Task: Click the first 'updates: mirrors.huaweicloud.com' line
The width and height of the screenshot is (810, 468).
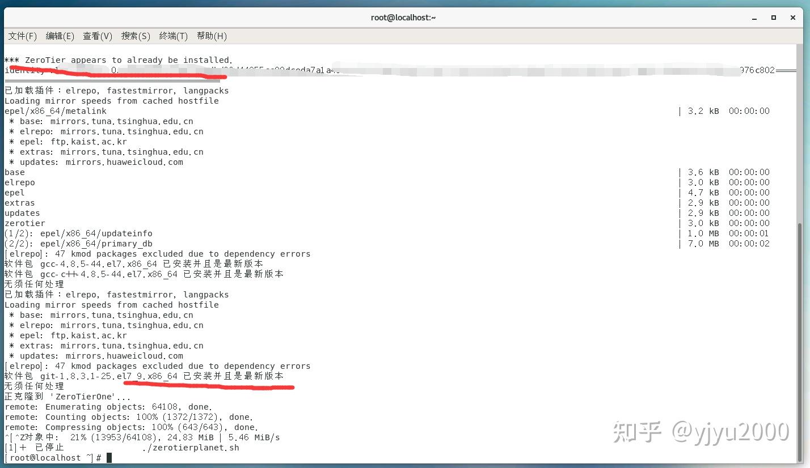Action: (x=96, y=162)
